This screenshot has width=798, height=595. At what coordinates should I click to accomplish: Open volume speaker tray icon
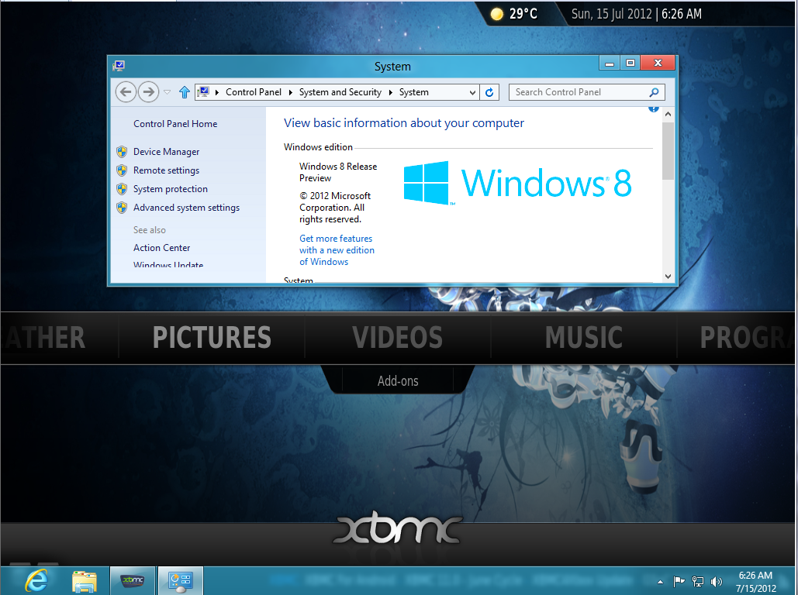point(717,581)
